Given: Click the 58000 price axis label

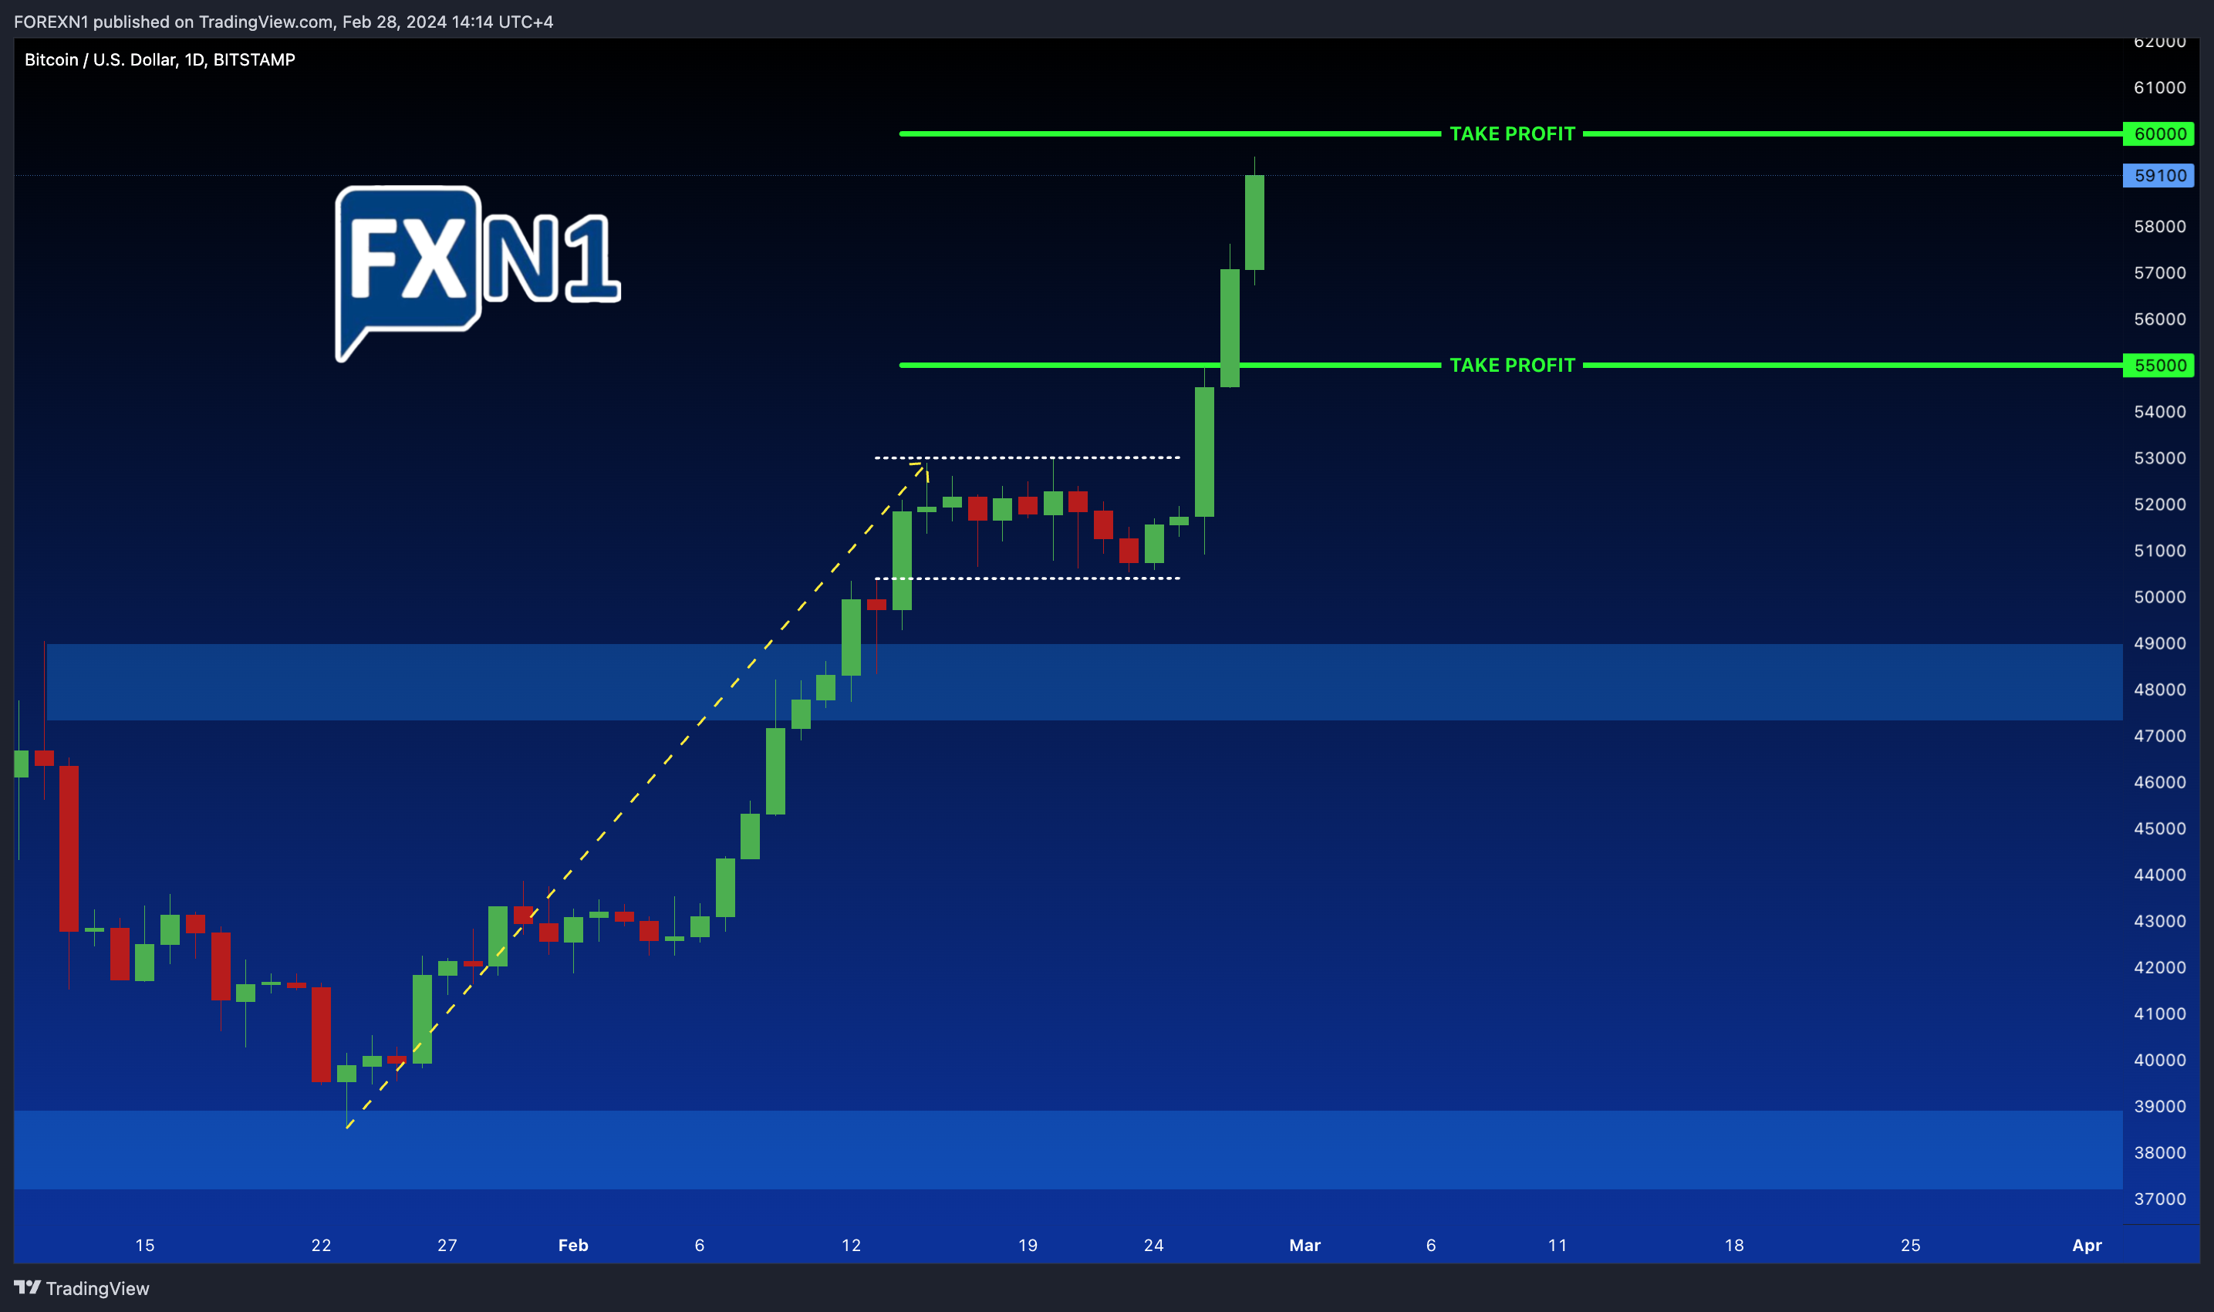Looking at the screenshot, I should (x=2159, y=226).
